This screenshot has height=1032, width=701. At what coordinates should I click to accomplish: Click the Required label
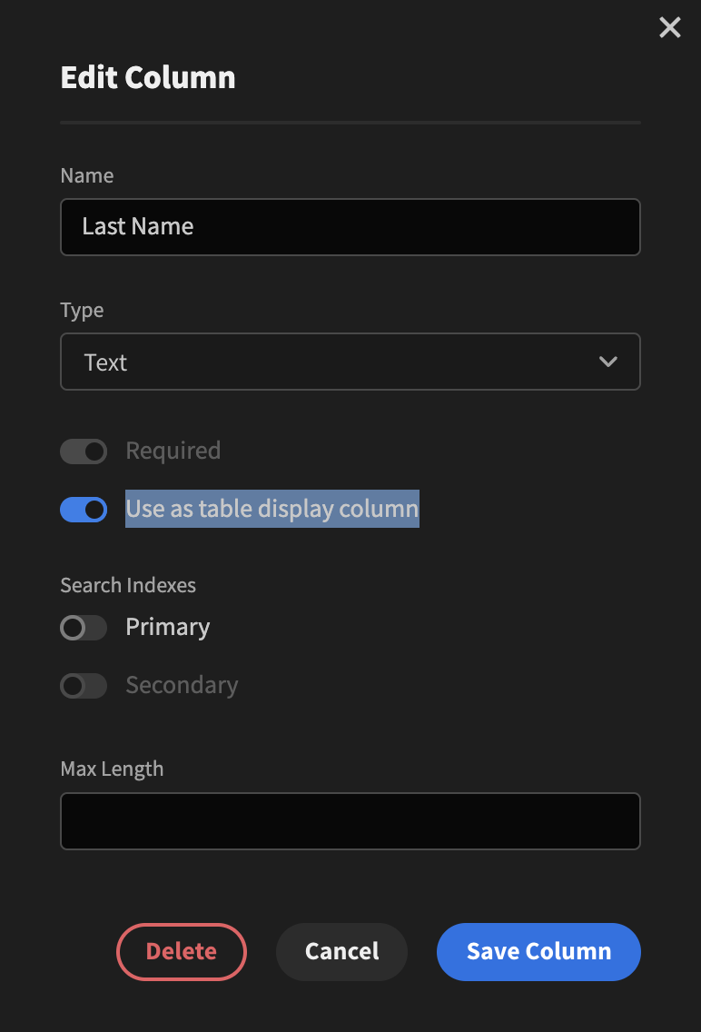pyautogui.click(x=173, y=451)
